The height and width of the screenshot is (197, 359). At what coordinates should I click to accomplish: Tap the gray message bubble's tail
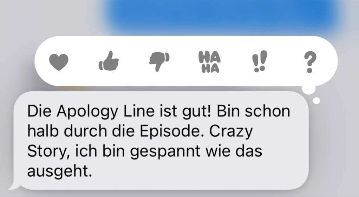click(14, 186)
